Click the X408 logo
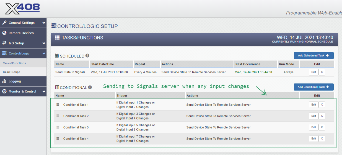This screenshot has height=155, width=342. click(x=23, y=9)
